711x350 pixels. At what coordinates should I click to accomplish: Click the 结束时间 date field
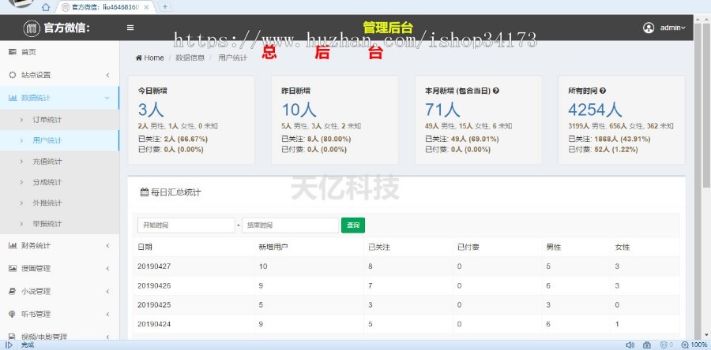point(290,225)
